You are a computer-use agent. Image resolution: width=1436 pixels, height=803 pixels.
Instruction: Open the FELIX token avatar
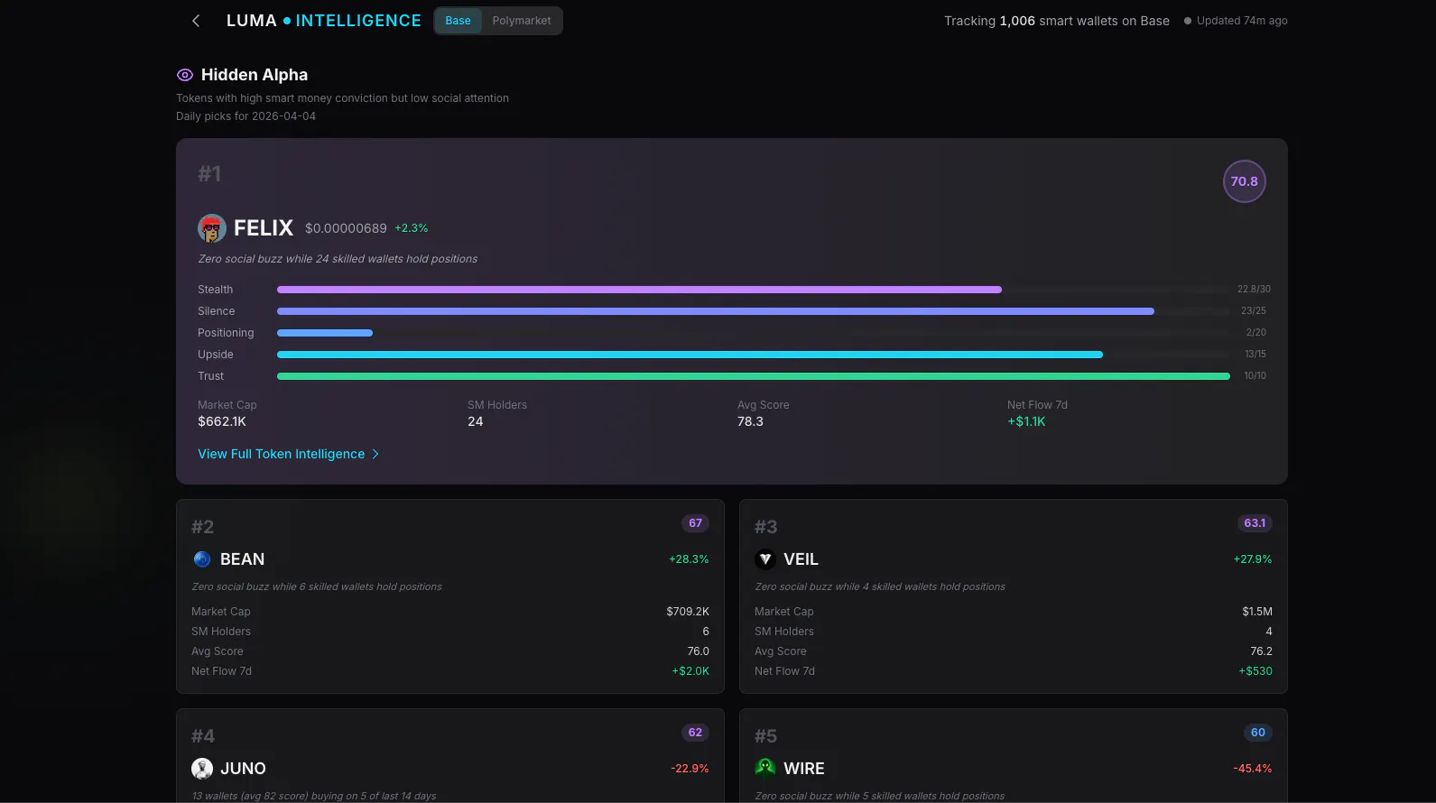[x=212, y=228]
